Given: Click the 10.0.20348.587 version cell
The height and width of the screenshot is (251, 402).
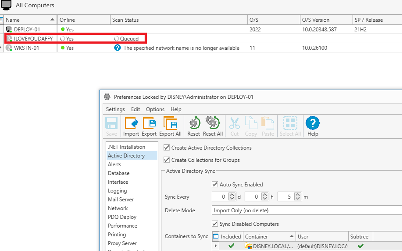Looking at the screenshot, I should pyautogui.click(x=319, y=29).
